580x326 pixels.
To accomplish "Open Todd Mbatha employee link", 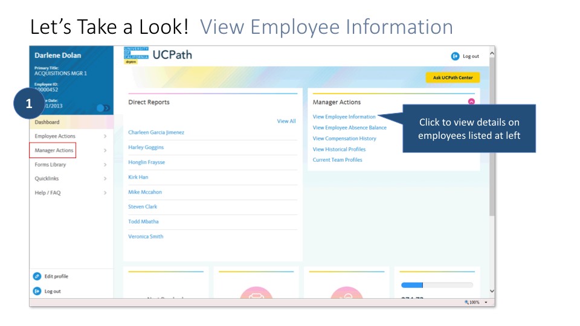I will (x=143, y=222).
